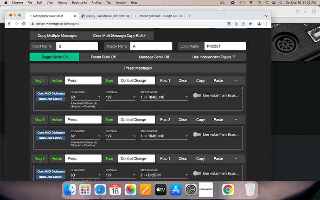Open Calendar dock icon showing 18
Image resolution: width=320 pixels, height=200 pixels.
[x=115, y=190]
